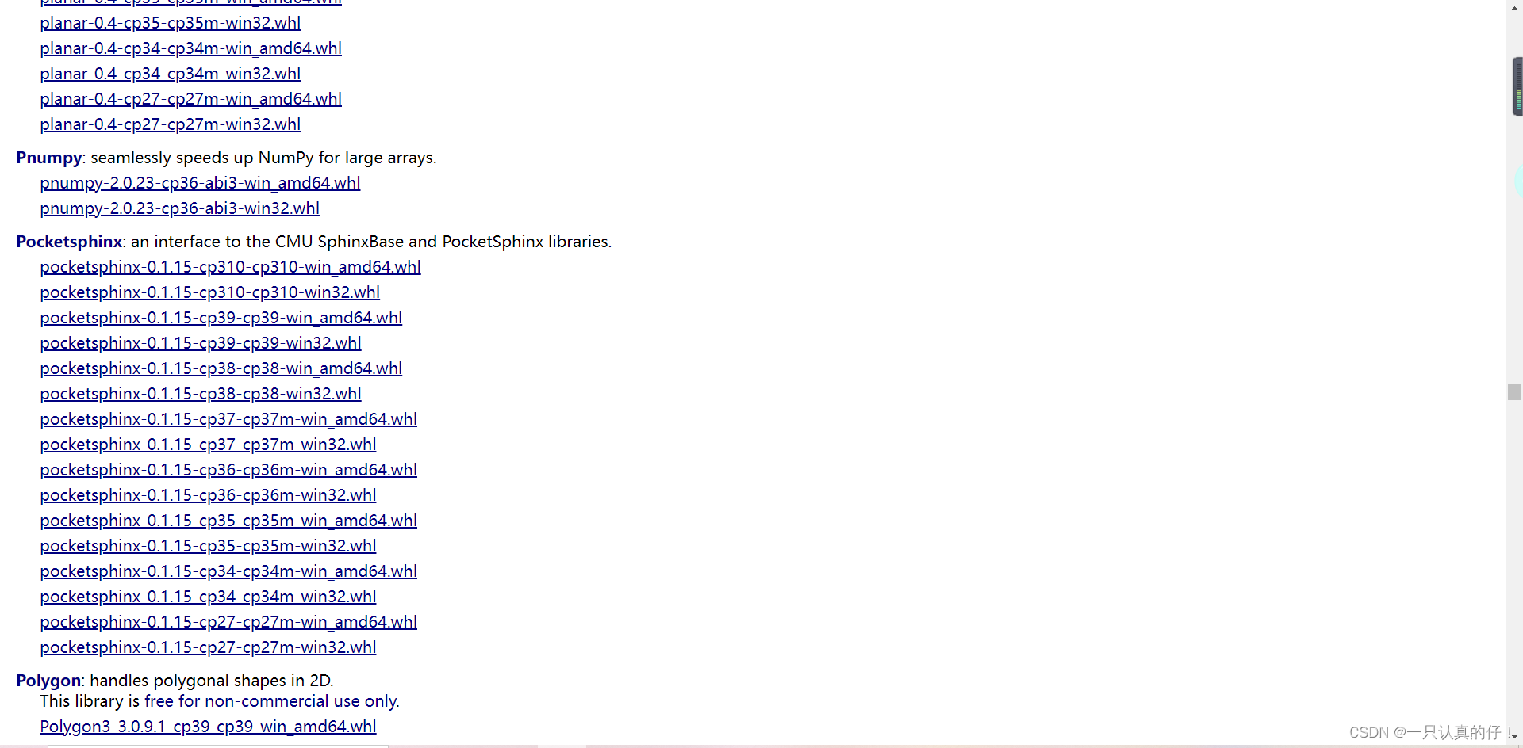This screenshot has height=748, width=1523.
Task: Get pocketsphinx cp35m win_amd64 wheel
Action: [228, 521]
